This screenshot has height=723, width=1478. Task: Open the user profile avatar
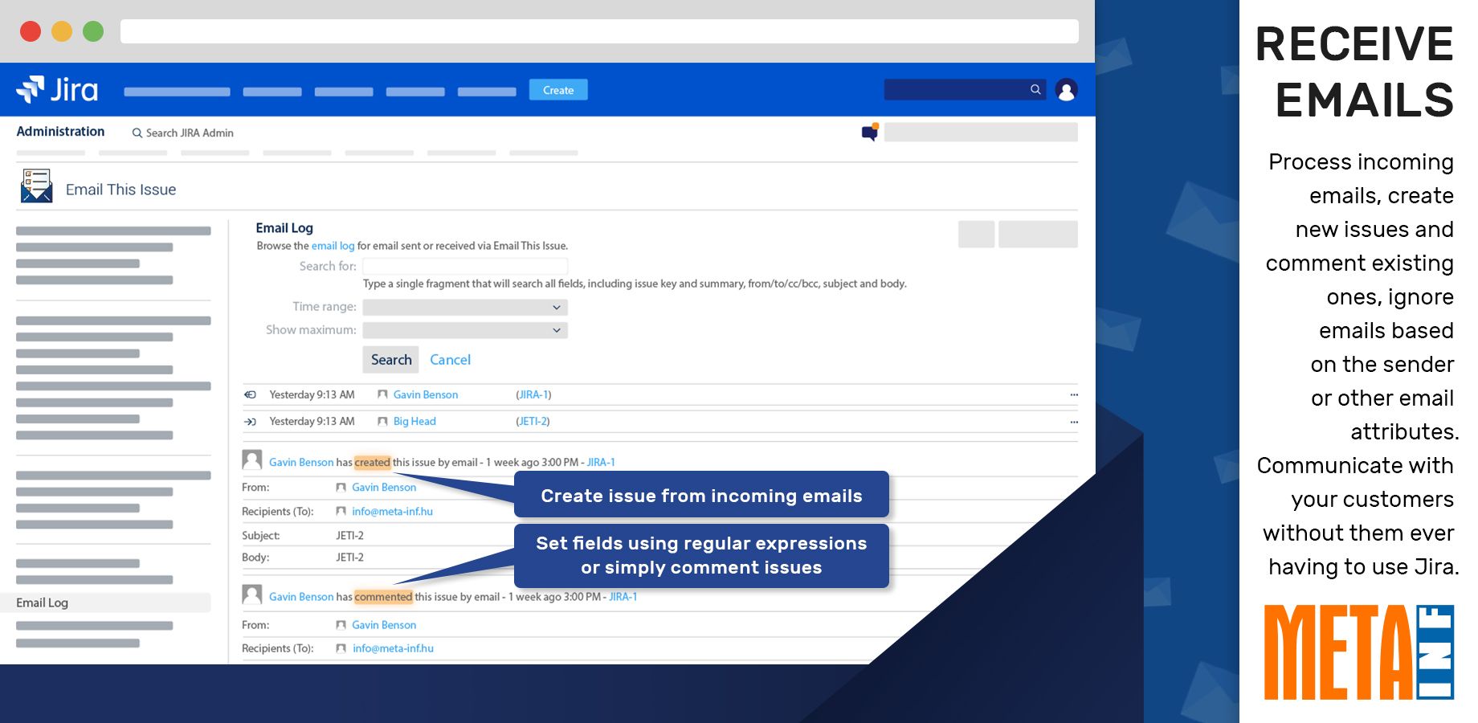point(1066,90)
